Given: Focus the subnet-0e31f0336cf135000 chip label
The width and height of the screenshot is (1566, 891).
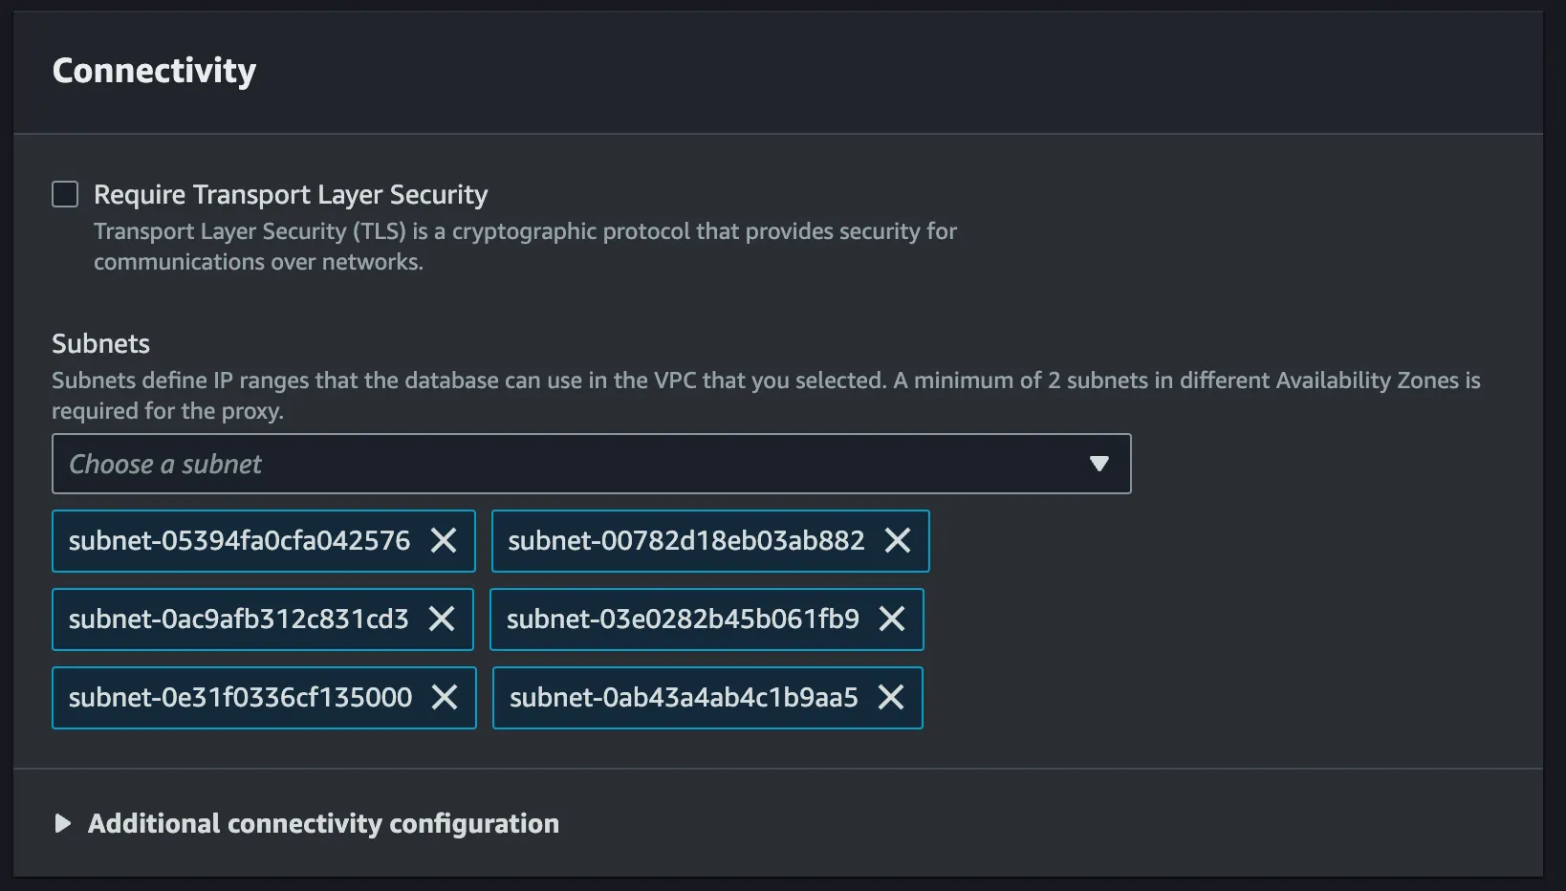Looking at the screenshot, I should pyautogui.click(x=240, y=698).
